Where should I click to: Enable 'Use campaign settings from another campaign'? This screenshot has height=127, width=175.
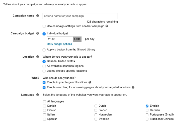pos(44,26)
